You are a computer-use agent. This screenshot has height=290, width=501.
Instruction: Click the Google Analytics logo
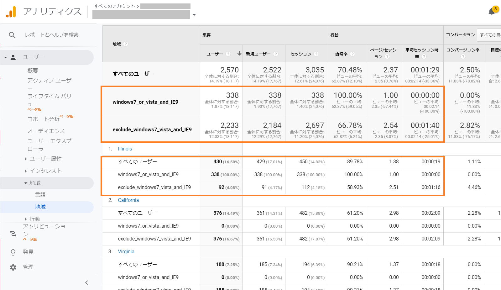click(11, 12)
